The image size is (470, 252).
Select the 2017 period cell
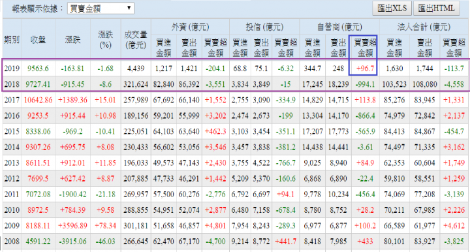tap(12, 100)
